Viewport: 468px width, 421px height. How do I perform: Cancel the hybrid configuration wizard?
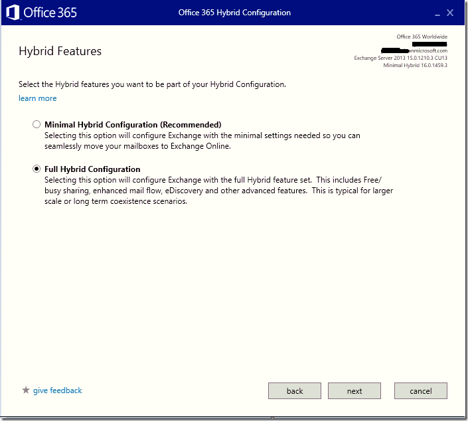click(421, 391)
